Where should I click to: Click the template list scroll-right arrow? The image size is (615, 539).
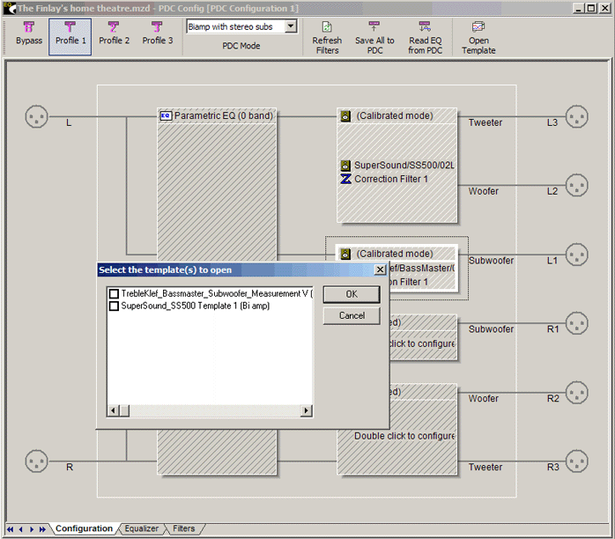click(306, 410)
